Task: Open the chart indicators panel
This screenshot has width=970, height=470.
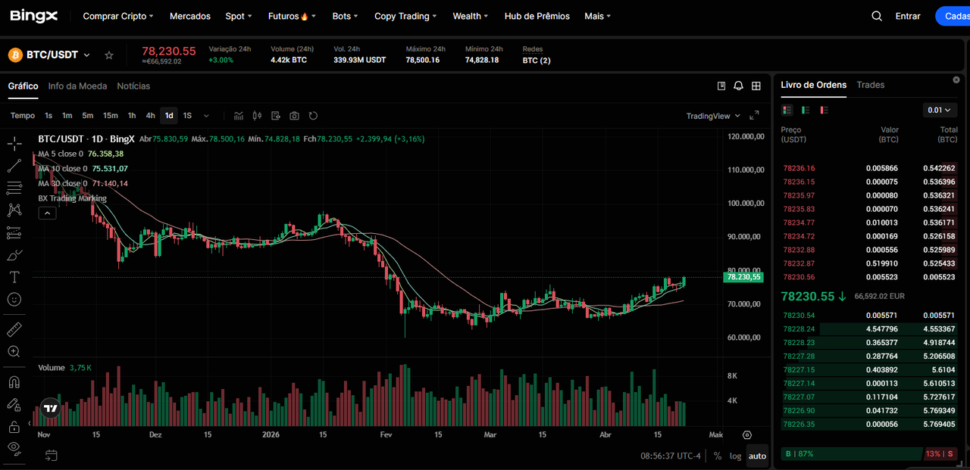Action: [x=239, y=116]
